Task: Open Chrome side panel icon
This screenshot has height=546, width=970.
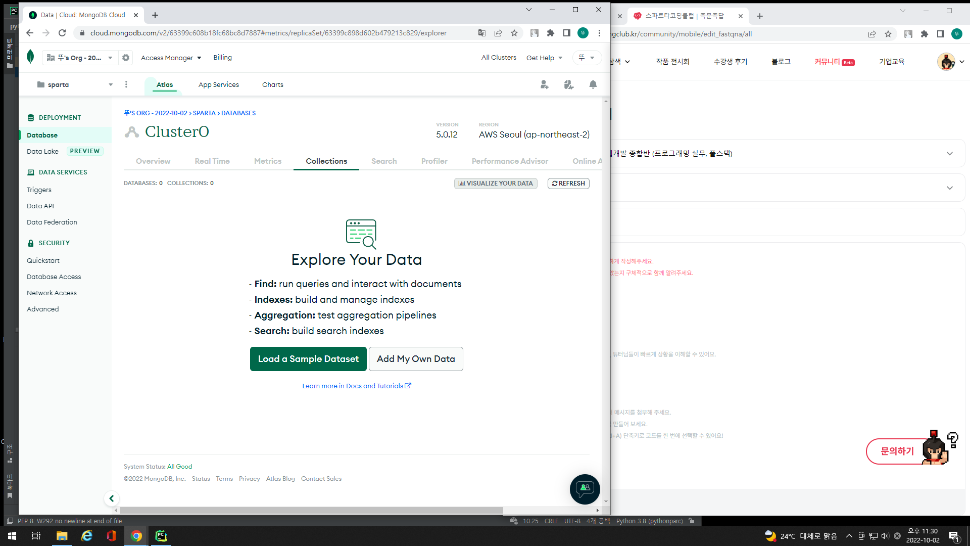Action: pyautogui.click(x=567, y=33)
